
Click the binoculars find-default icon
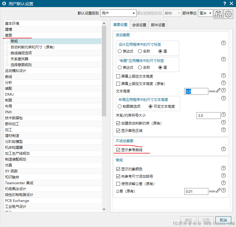pyautogui.click(x=218, y=14)
